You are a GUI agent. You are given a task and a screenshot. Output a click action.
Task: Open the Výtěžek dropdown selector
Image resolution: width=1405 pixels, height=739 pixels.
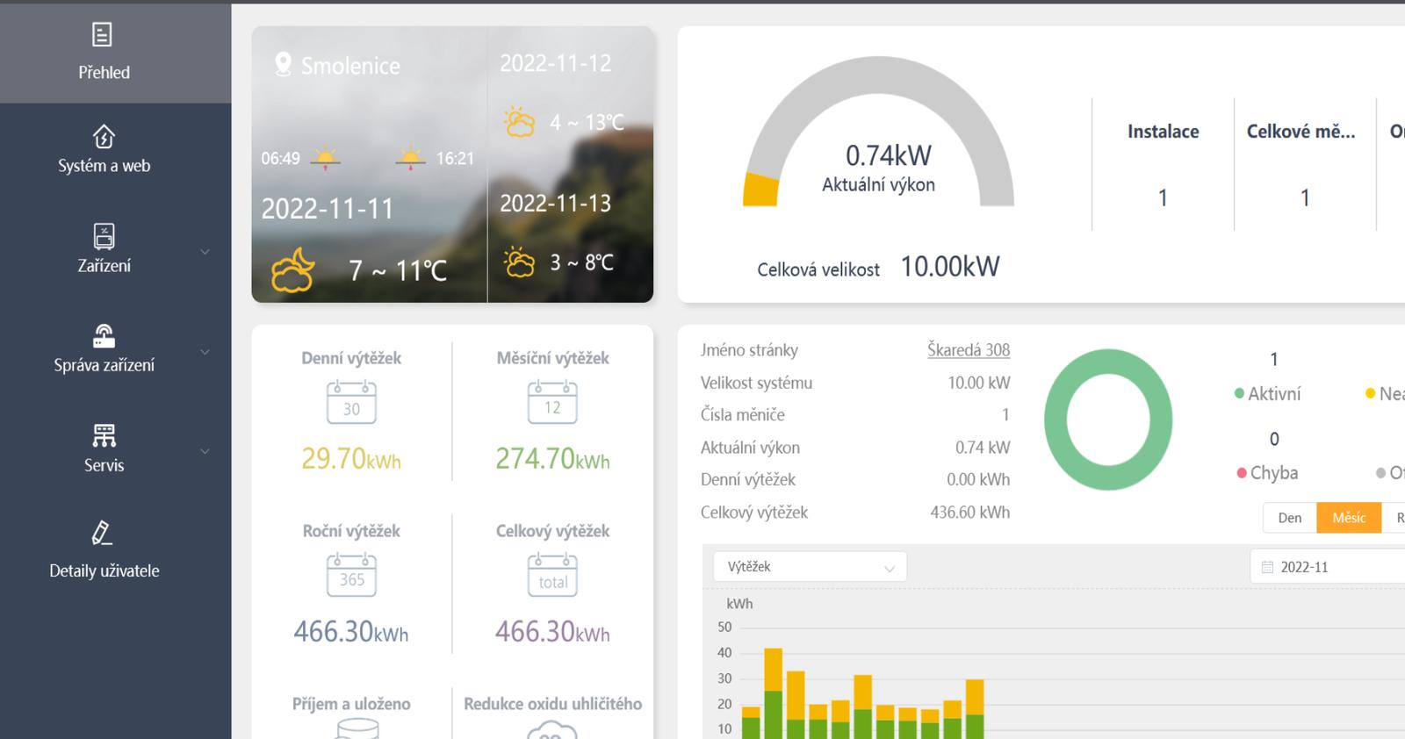pyautogui.click(x=810, y=567)
